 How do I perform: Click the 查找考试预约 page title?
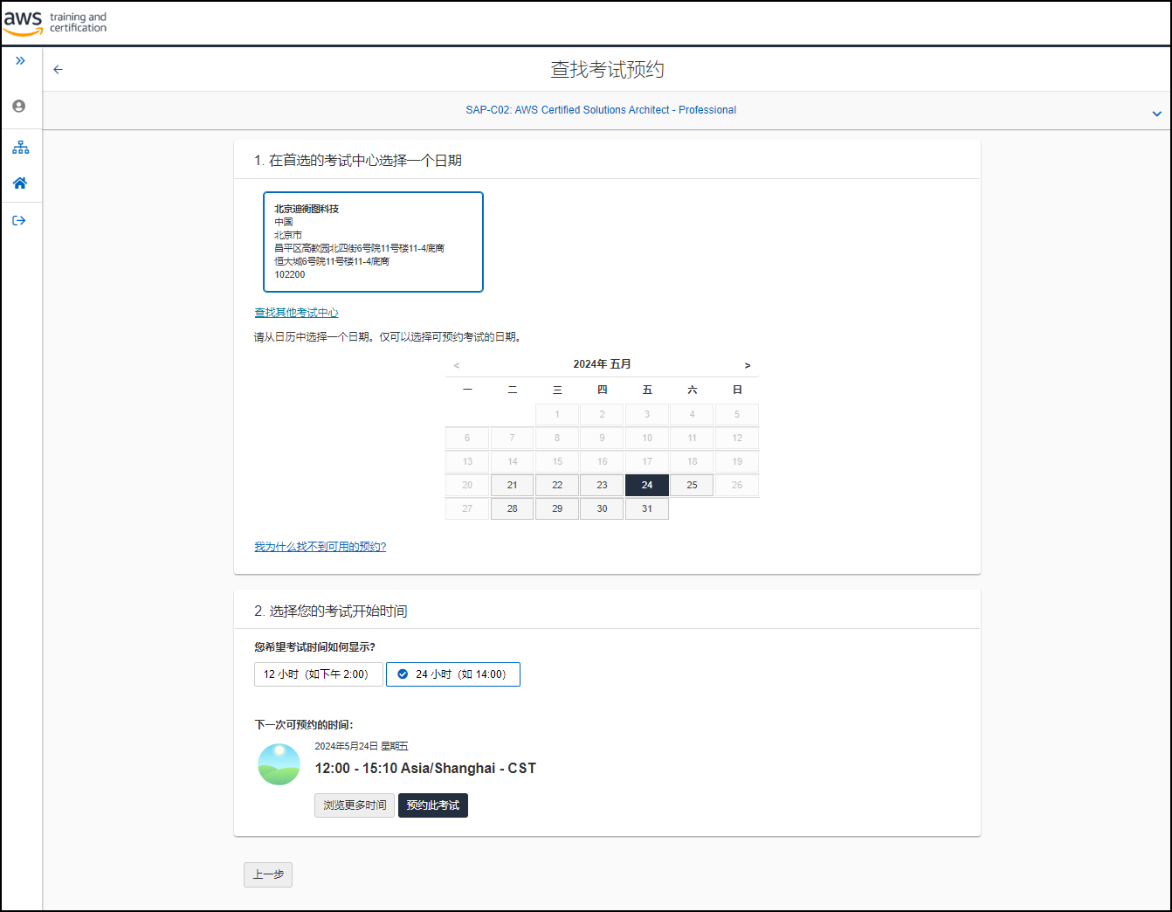coord(607,69)
